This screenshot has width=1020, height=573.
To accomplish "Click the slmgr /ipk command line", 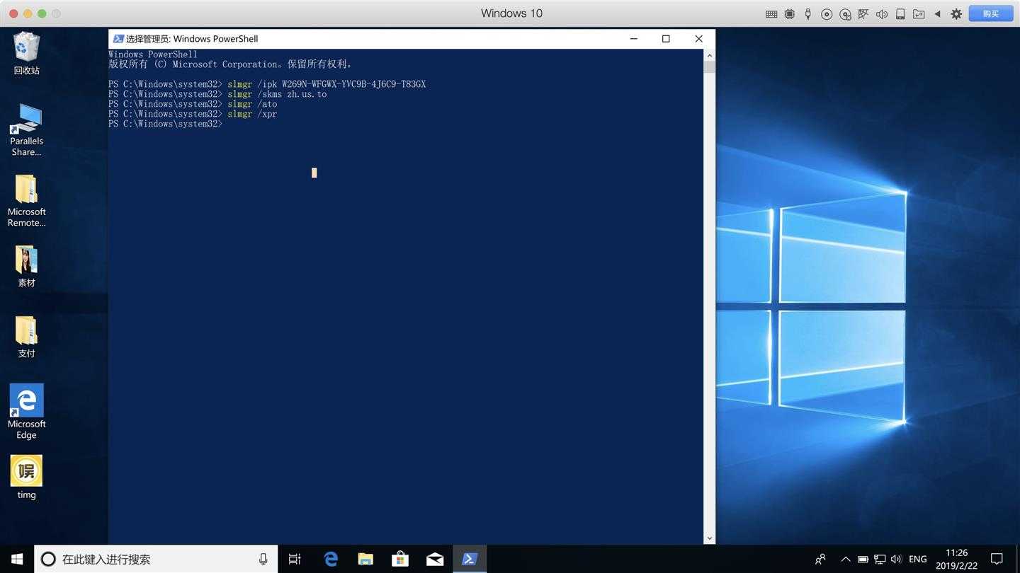I will click(267, 84).
